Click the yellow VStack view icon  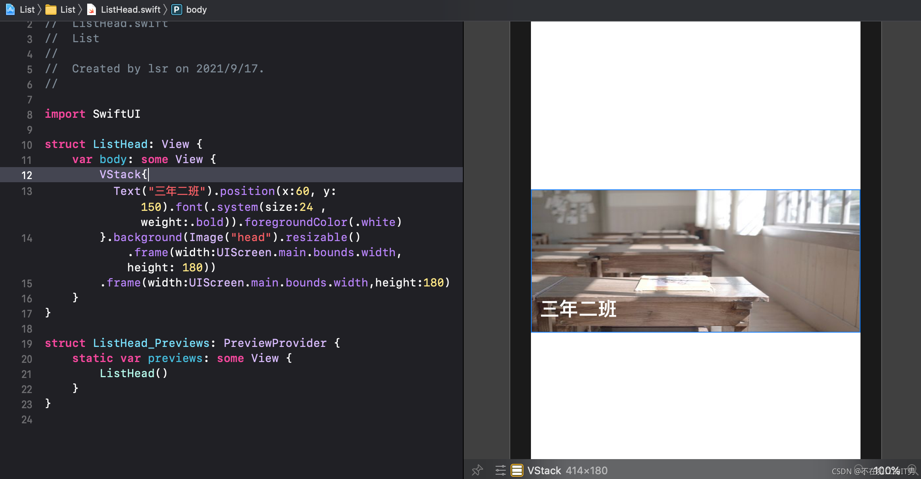point(517,470)
